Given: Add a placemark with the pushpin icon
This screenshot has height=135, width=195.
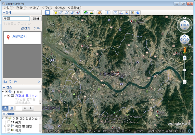Looking at the screenshot, I should coord(56,13).
